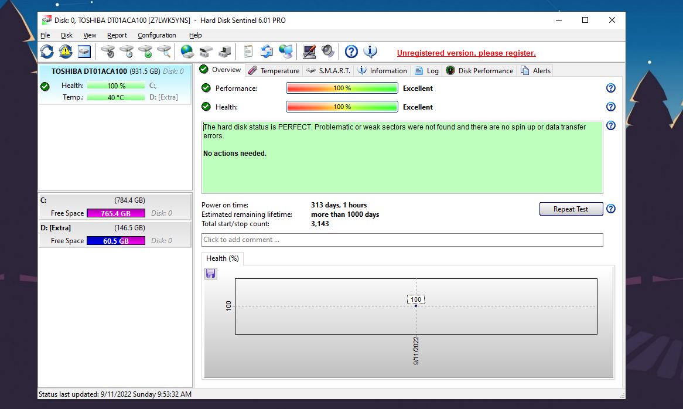Viewport: 683px width, 409px height.
Task: Click the floppy save icon above health graph
Action: pos(211,274)
